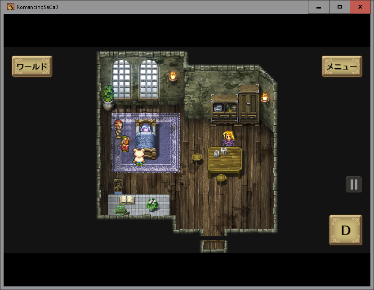Viewport: 374px width, 290px height.
Task: Click the left arched window
Action: [x=122, y=79]
